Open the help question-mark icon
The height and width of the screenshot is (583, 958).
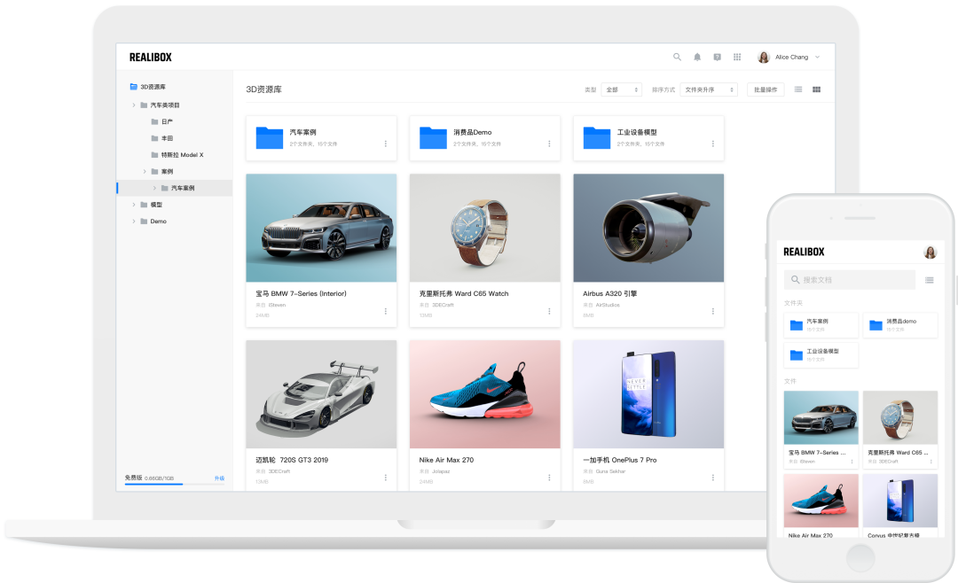coord(718,57)
